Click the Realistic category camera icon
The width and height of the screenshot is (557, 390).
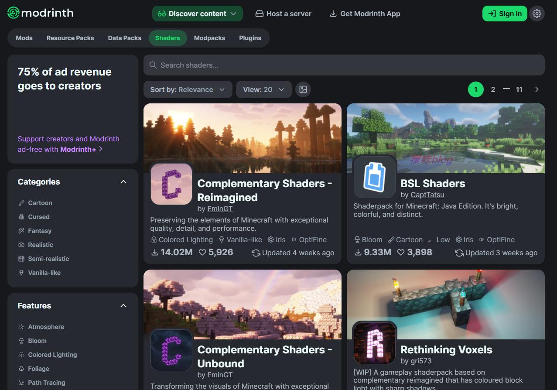[x=21, y=245]
